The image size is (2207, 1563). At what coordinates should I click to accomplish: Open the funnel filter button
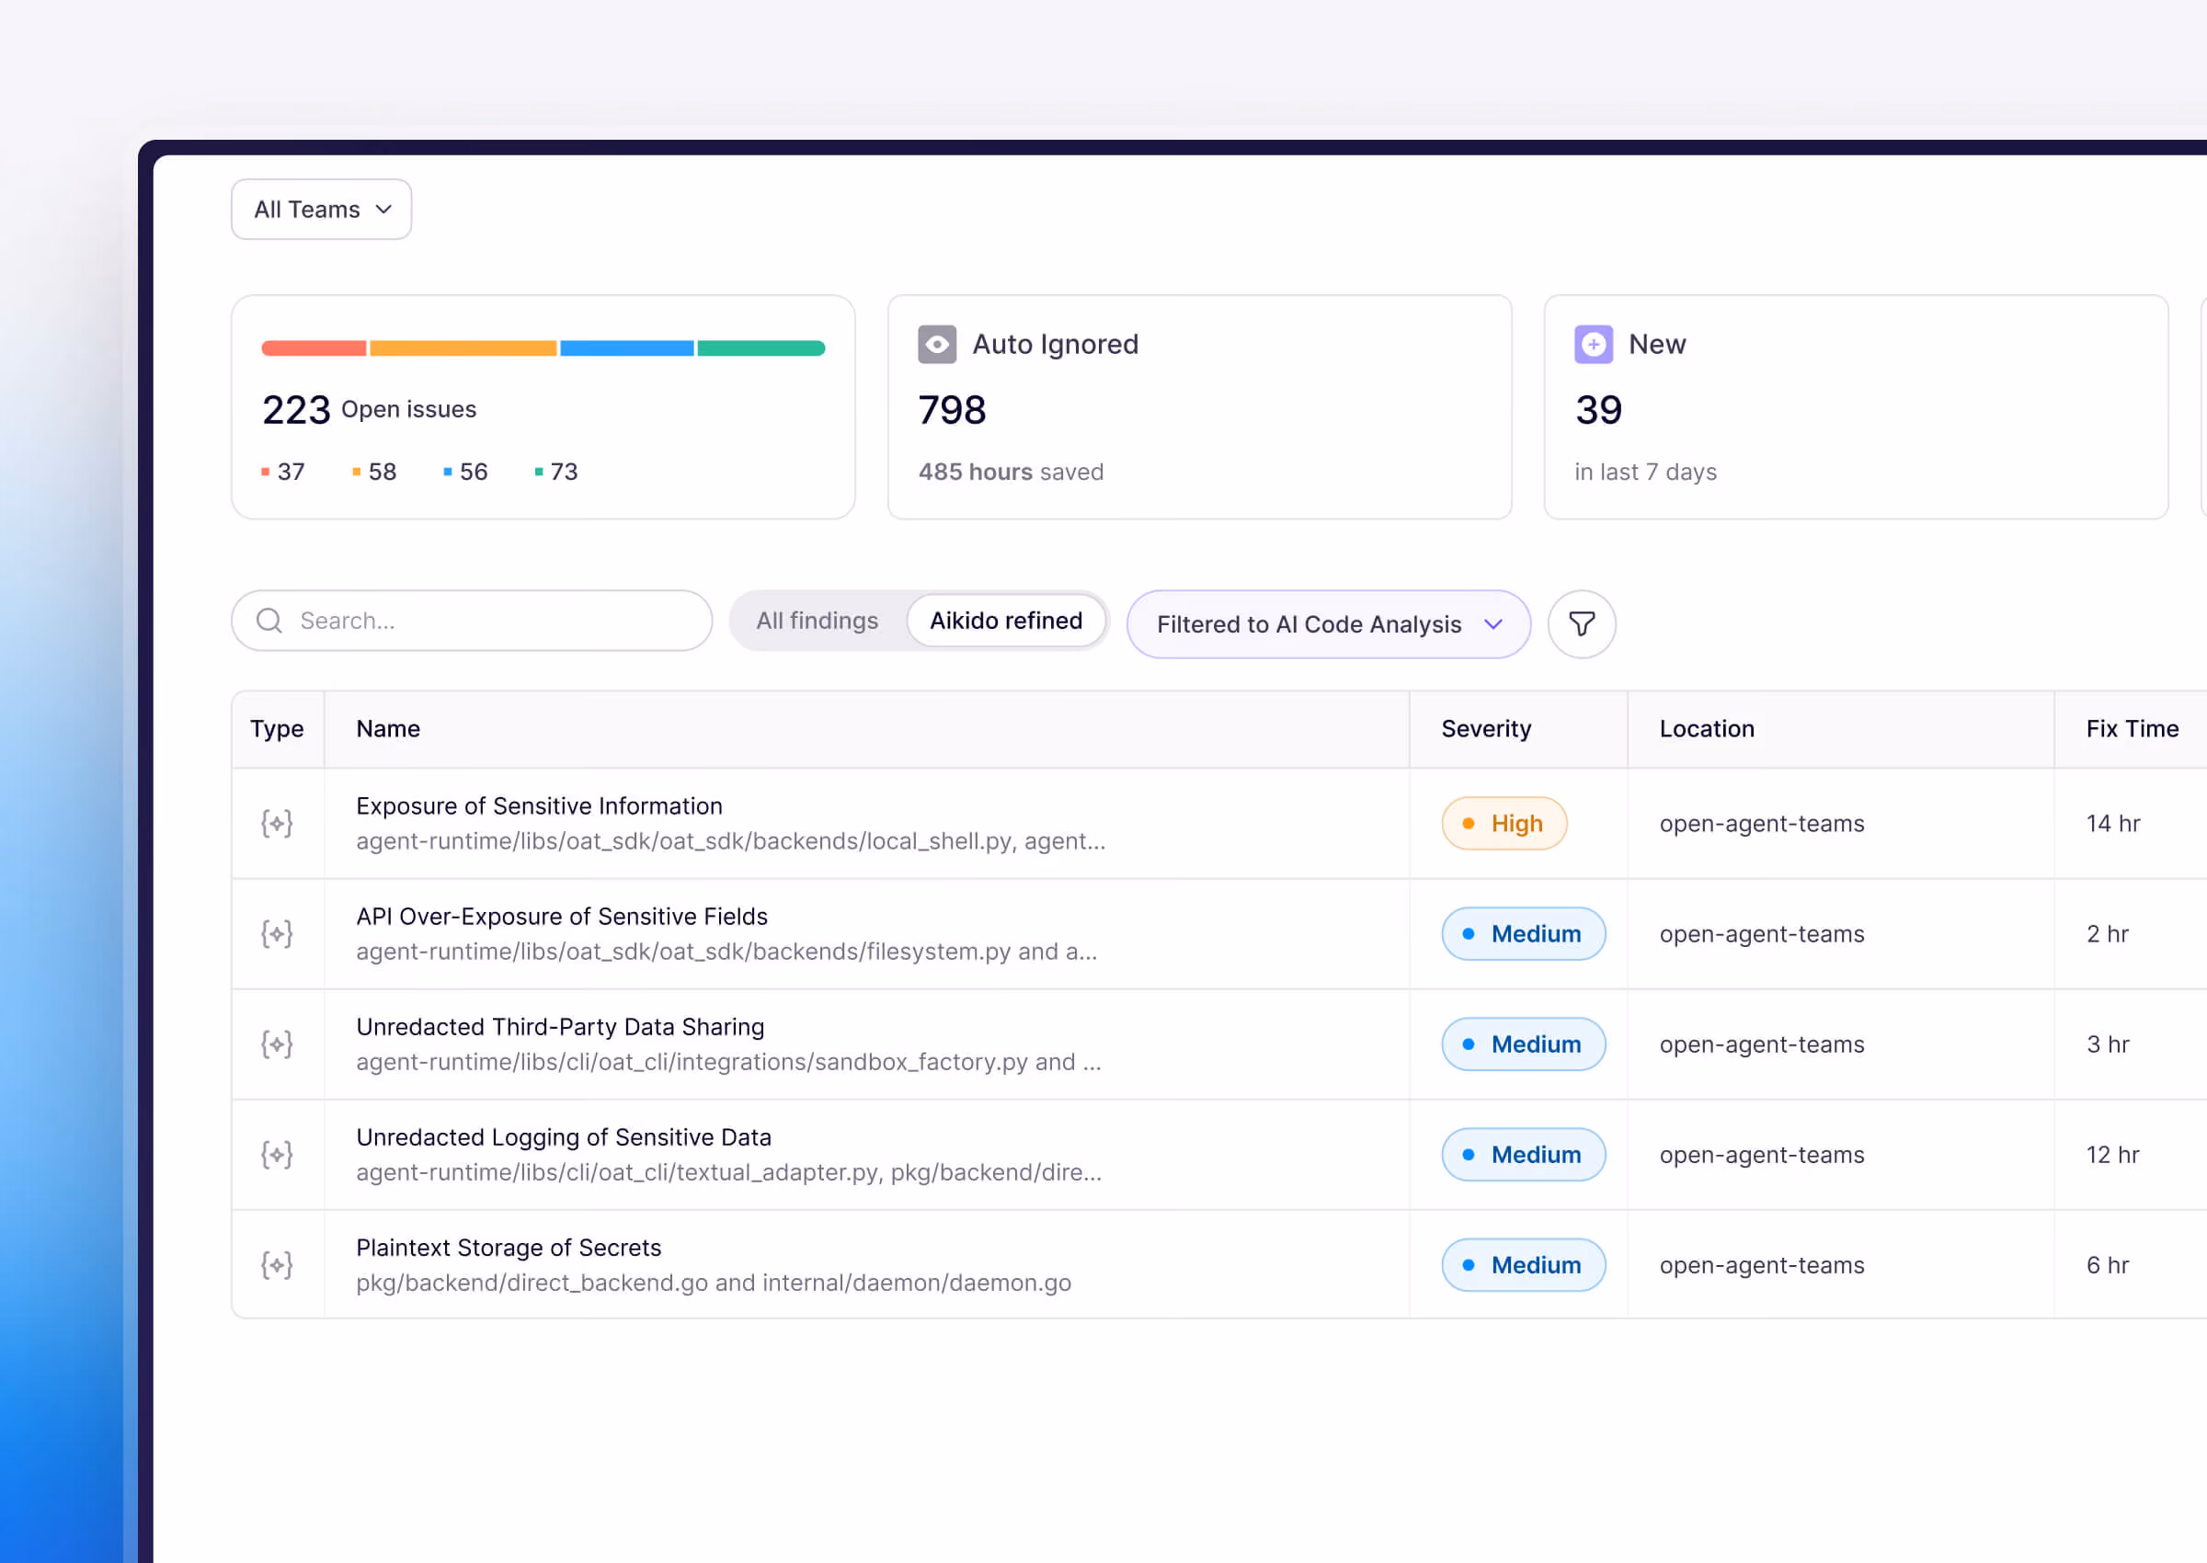[1582, 624]
